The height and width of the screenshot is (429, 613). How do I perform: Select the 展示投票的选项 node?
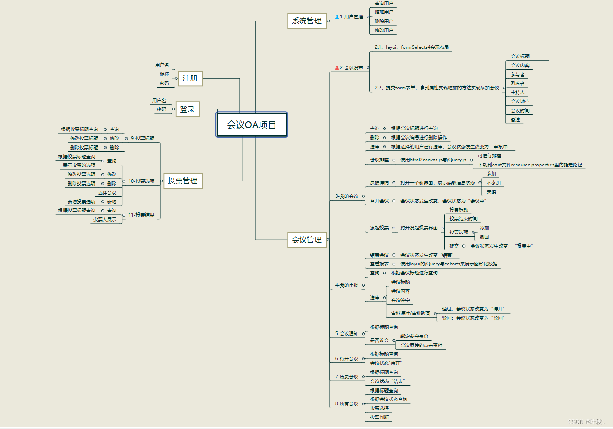pos(79,165)
